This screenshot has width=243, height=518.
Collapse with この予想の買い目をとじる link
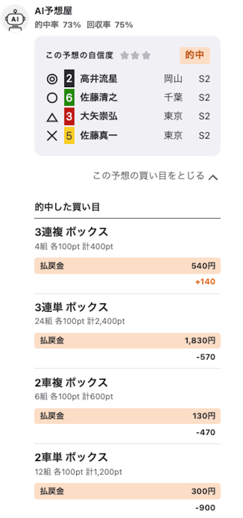click(148, 176)
